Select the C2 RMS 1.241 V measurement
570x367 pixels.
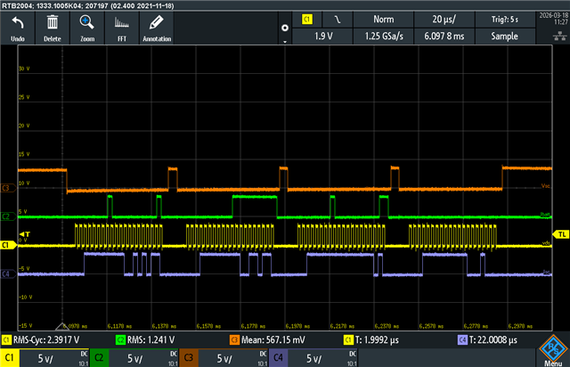coord(145,340)
